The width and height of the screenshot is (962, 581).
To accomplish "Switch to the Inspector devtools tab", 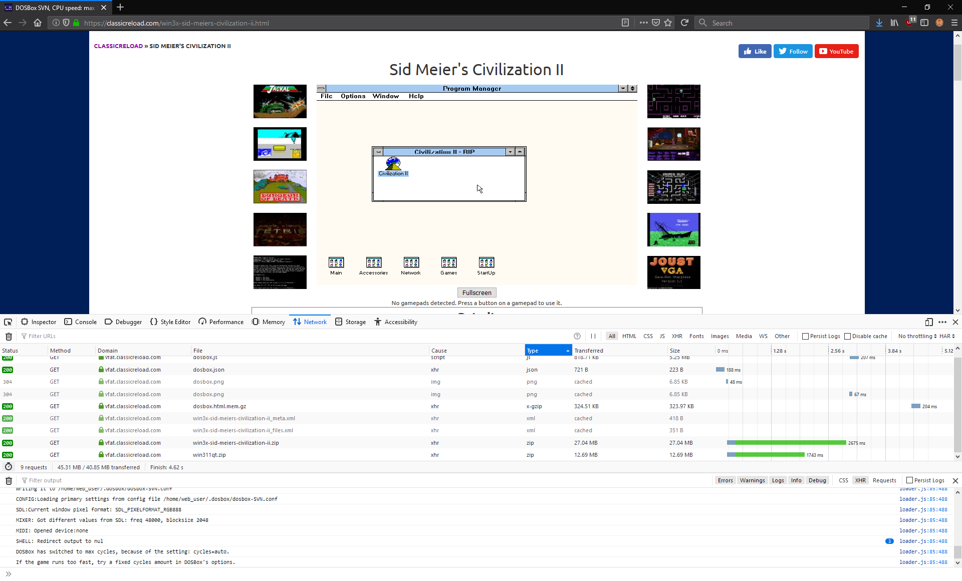I will point(39,322).
